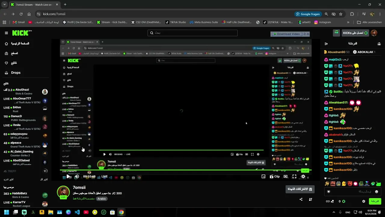The width and height of the screenshot is (385, 217).
Task: Bookmark this page with the star
Action: pos(341,14)
